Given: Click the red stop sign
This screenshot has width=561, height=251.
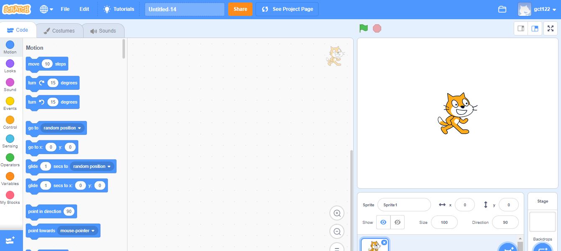Looking at the screenshot, I should pos(377,28).
